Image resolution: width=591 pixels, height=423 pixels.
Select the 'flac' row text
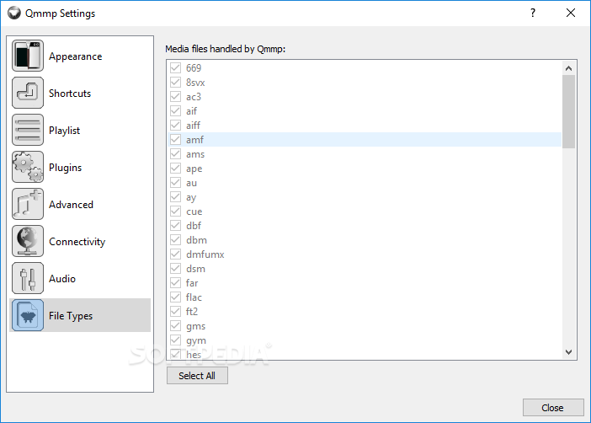(194, 297)
